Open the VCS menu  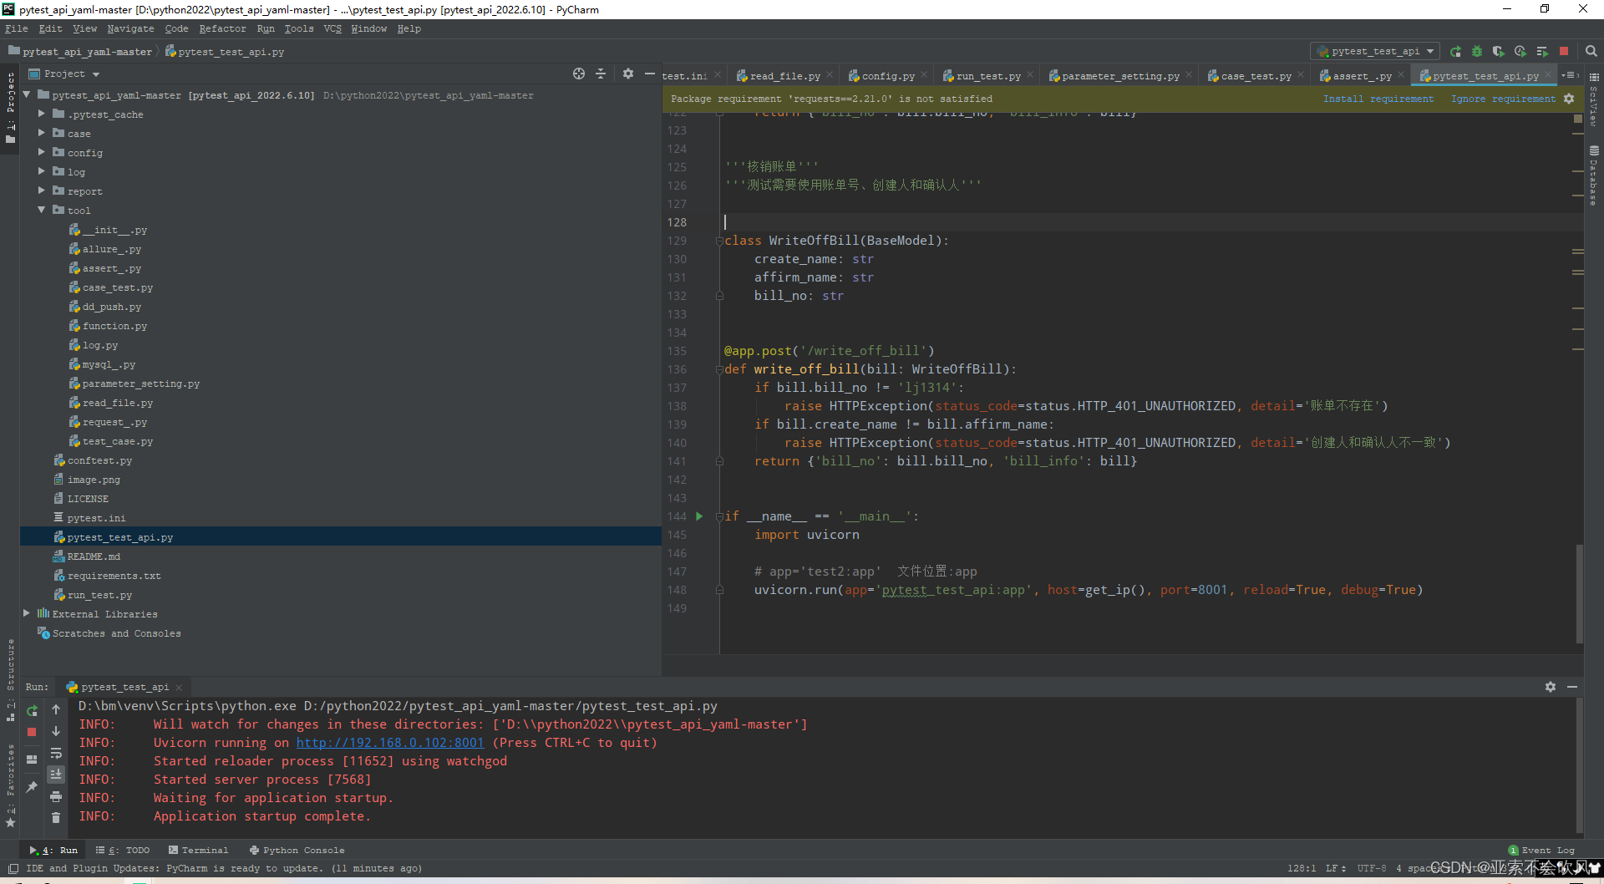point(332,28)
